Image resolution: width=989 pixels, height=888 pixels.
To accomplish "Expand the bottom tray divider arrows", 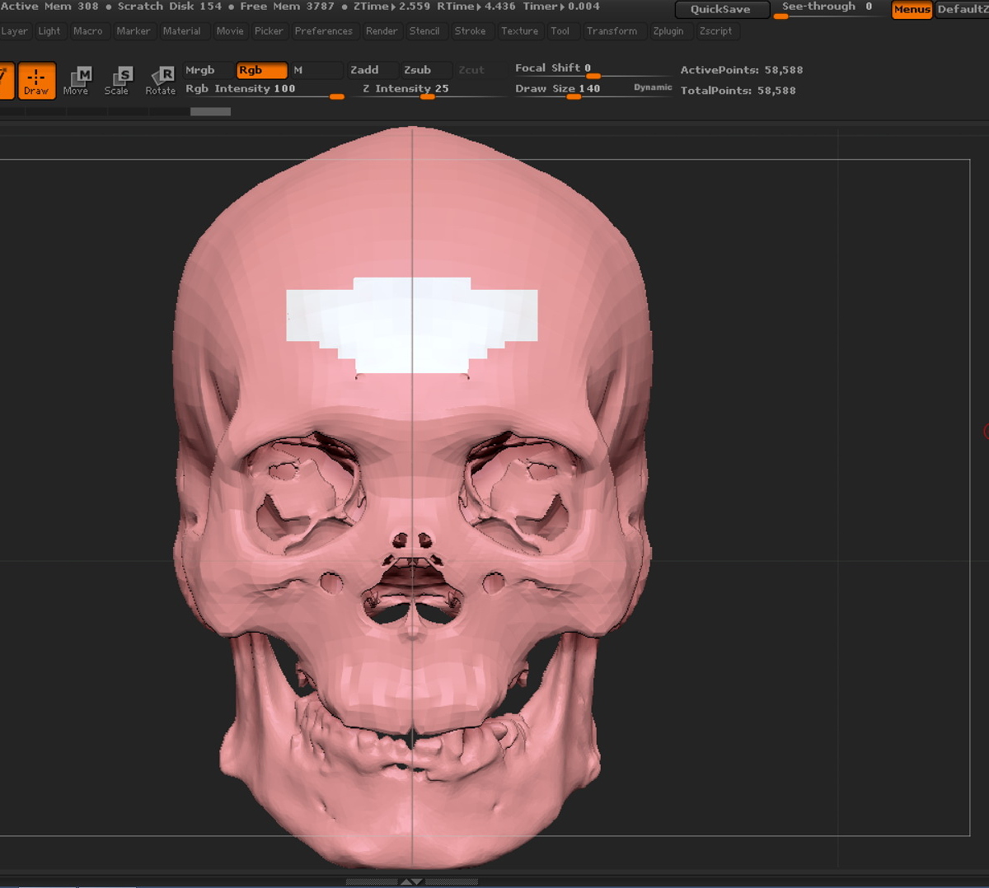I will [411, 881].
